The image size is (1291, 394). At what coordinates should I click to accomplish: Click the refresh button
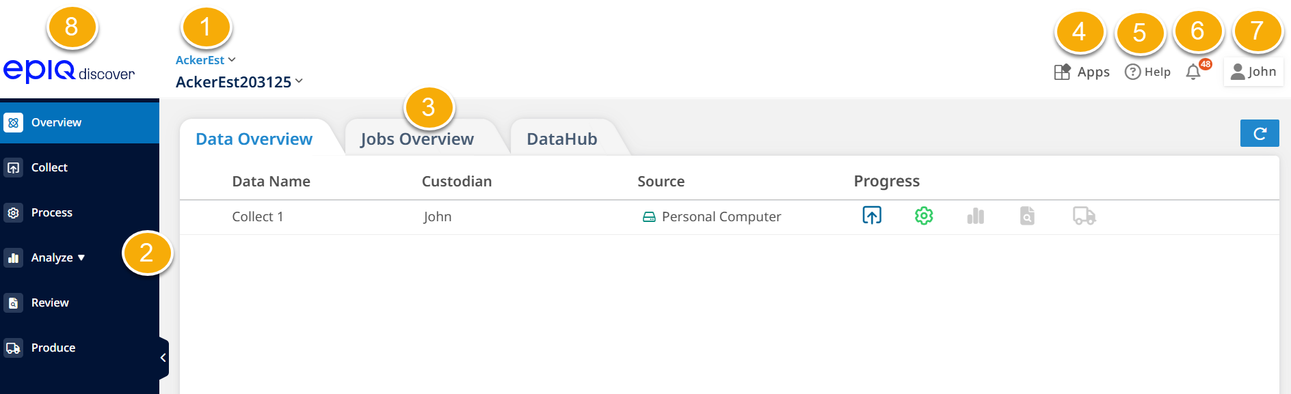1260,133
